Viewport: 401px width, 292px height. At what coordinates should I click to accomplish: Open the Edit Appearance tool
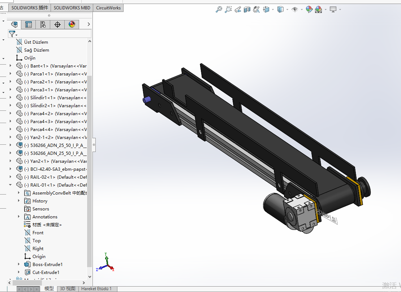point(309,9)
